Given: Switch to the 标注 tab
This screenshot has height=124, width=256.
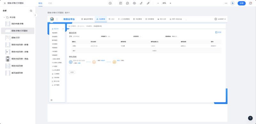Looking at the screenshot, I should click(41, 3).
